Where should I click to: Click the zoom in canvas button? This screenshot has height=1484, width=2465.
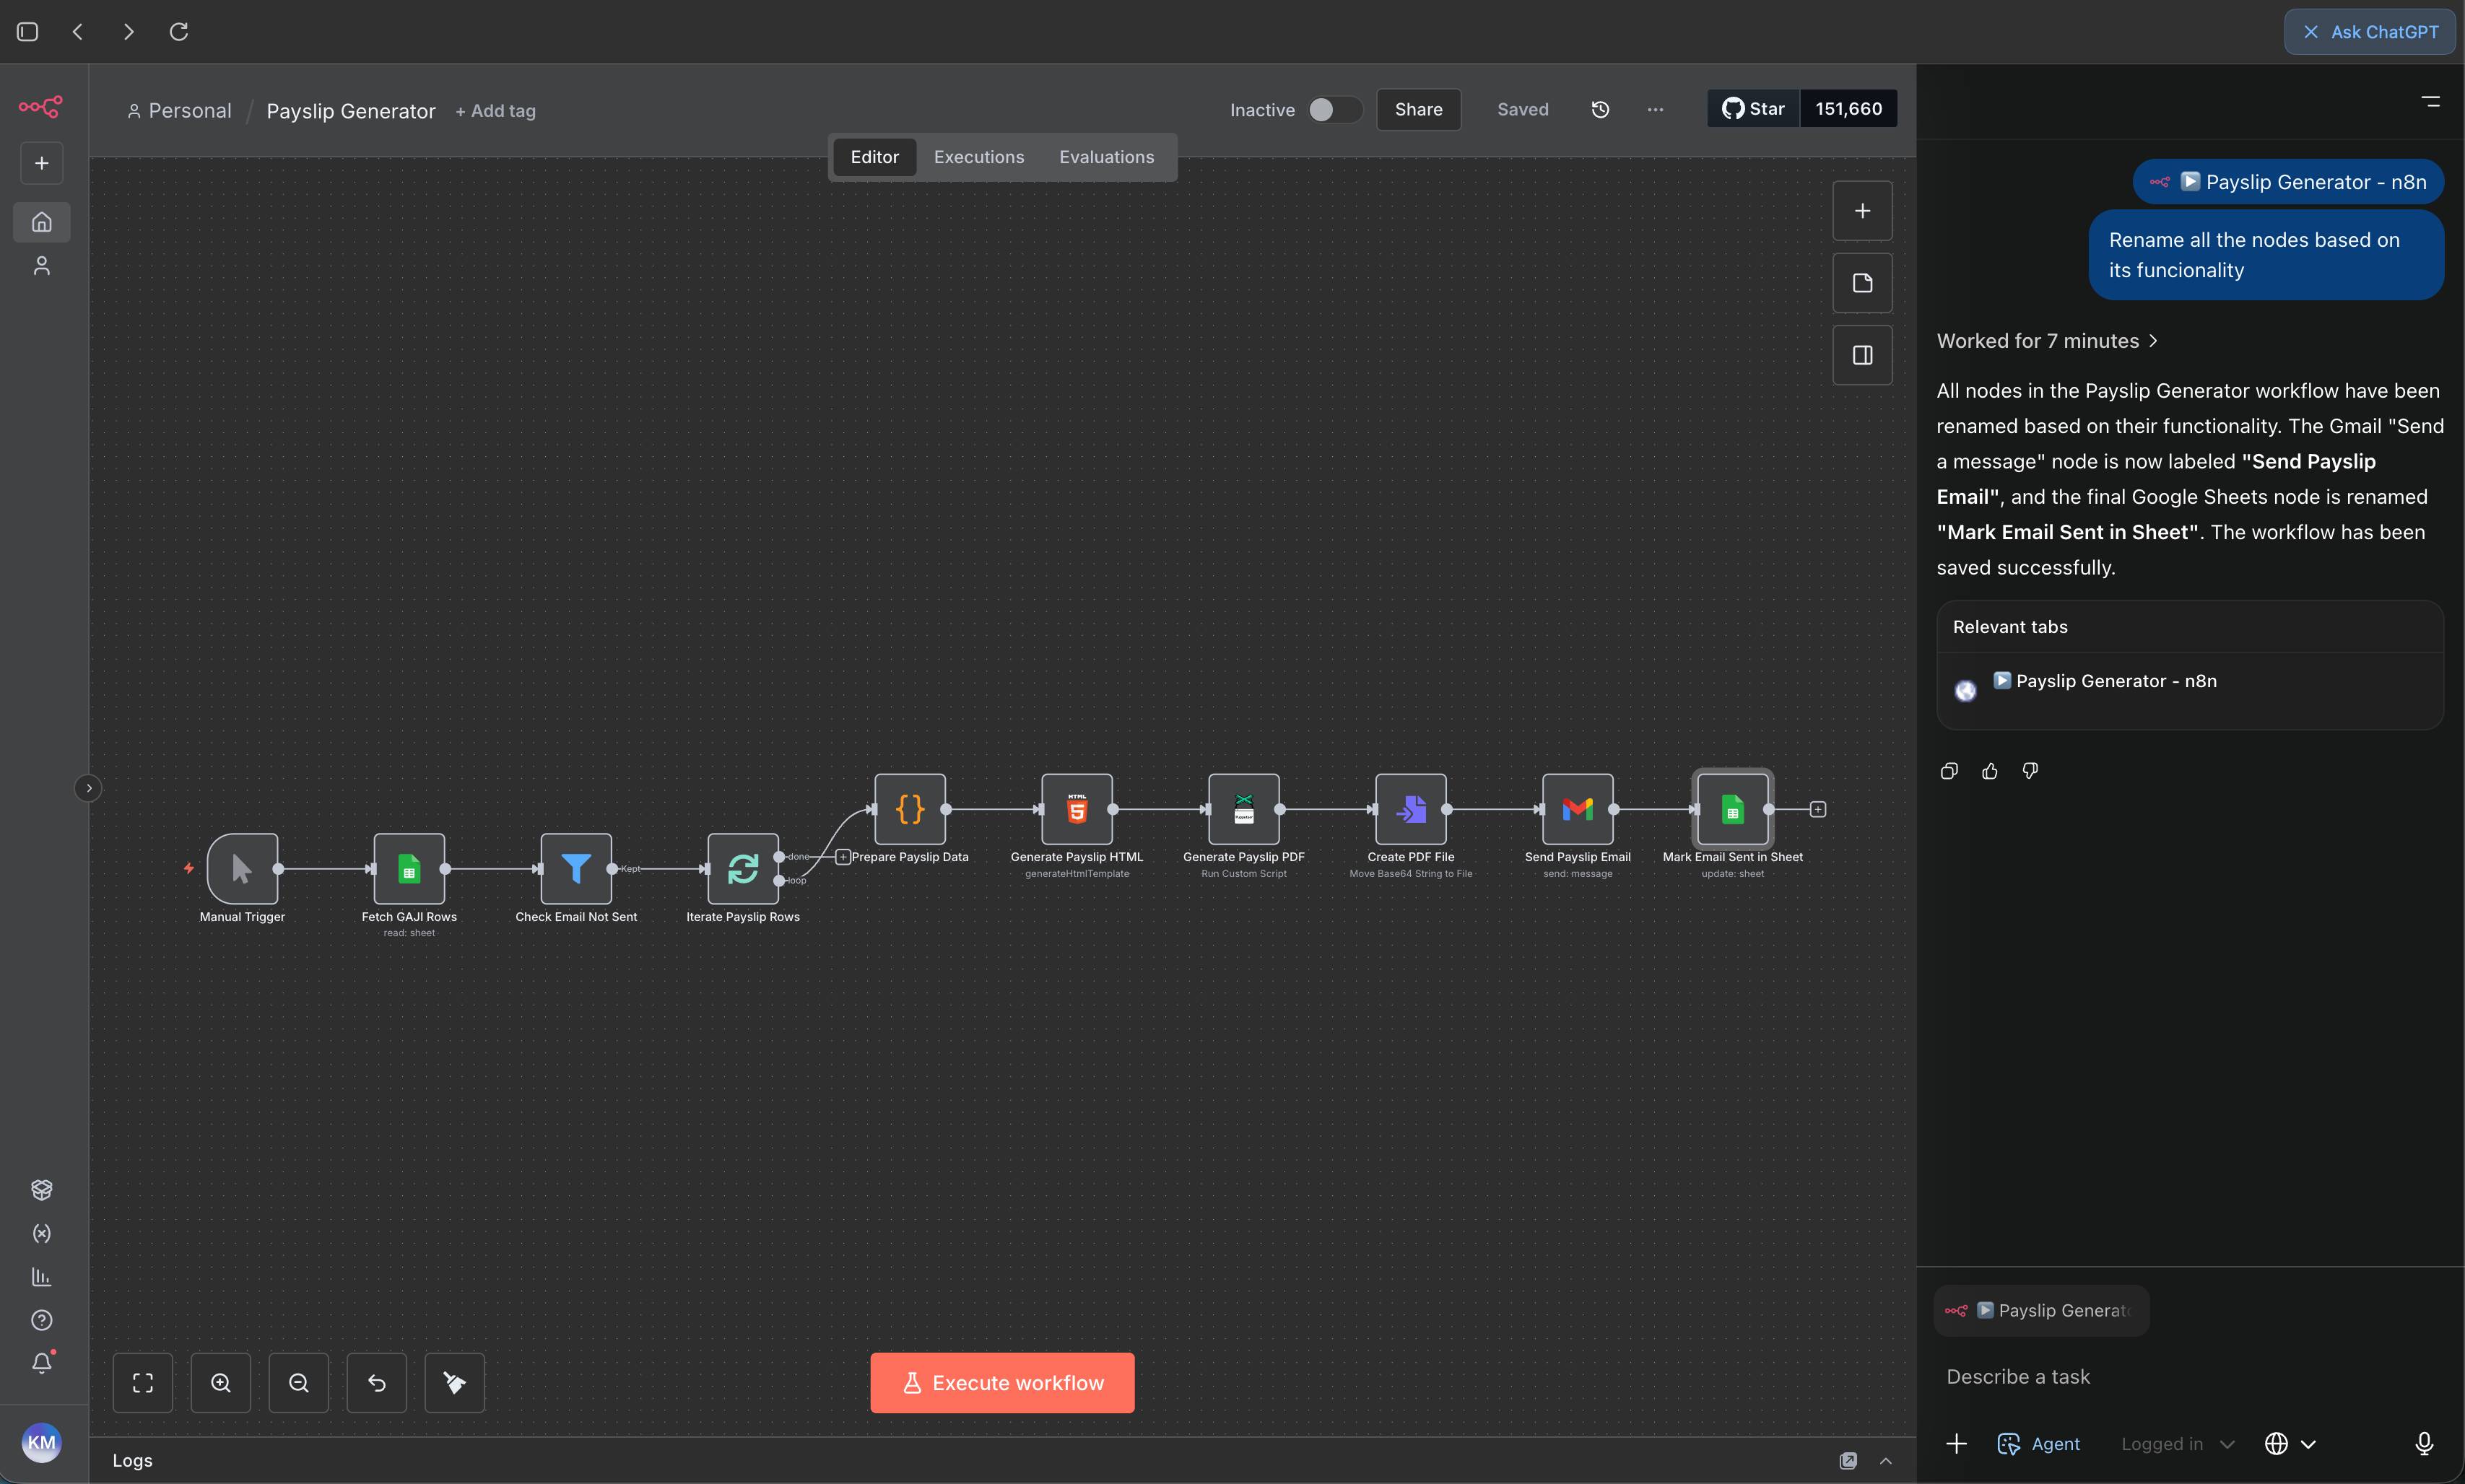(221, 1383)
